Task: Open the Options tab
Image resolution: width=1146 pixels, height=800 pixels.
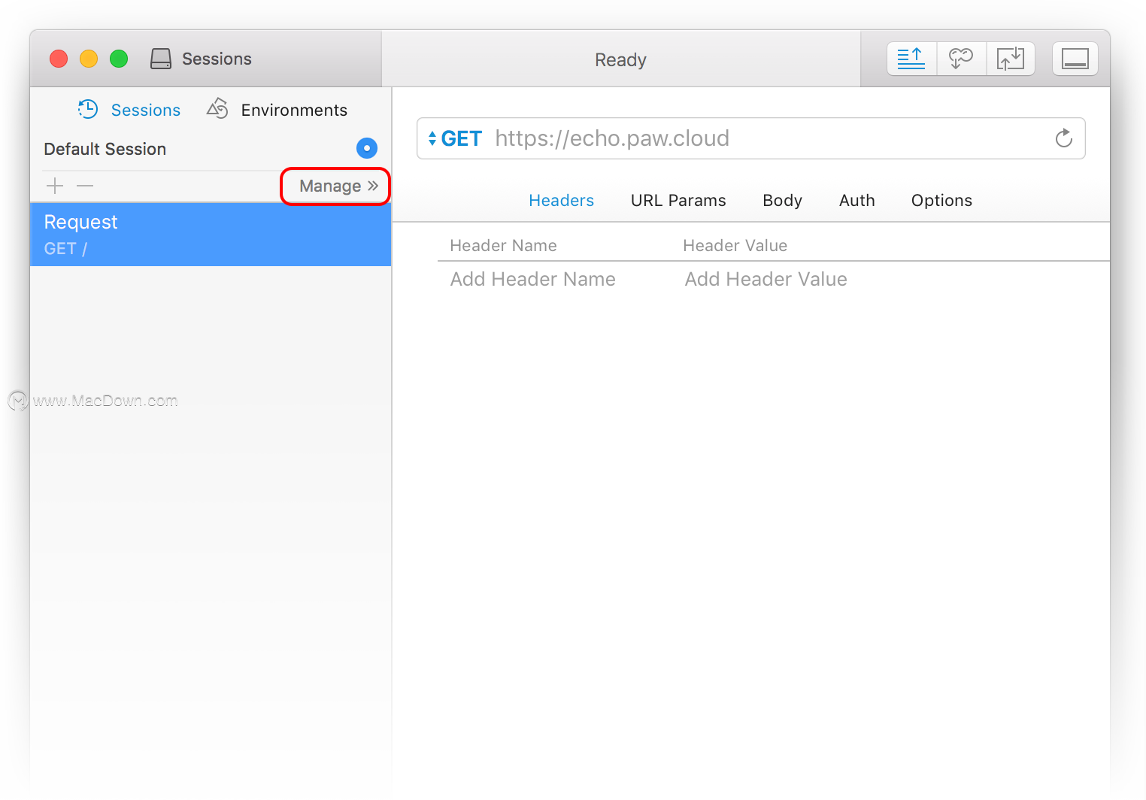Action: pos(941,200)
